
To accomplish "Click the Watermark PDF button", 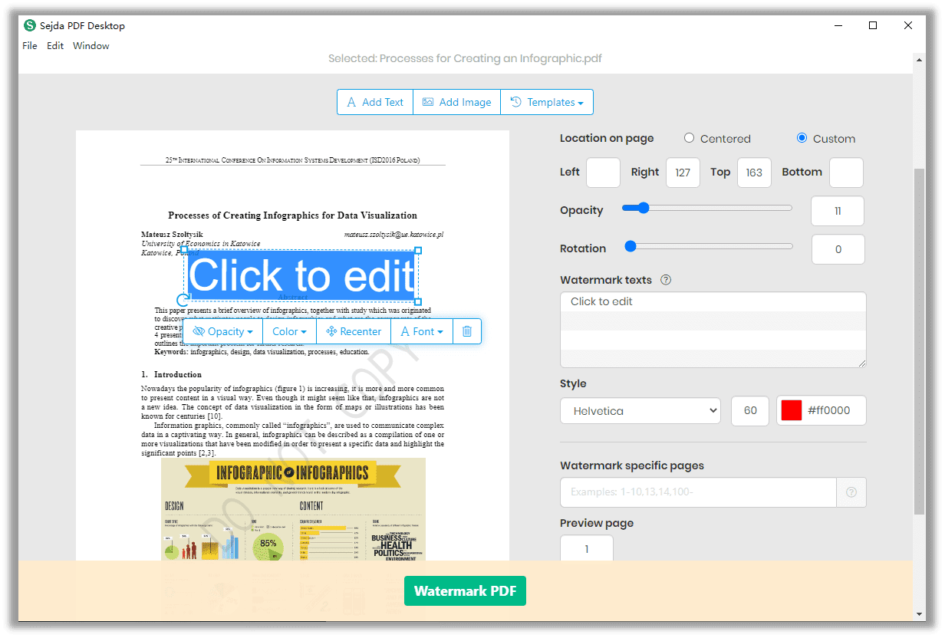I will coord(465,591).
